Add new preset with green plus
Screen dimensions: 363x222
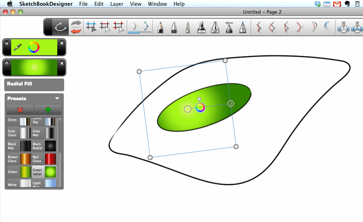[48, 110]
